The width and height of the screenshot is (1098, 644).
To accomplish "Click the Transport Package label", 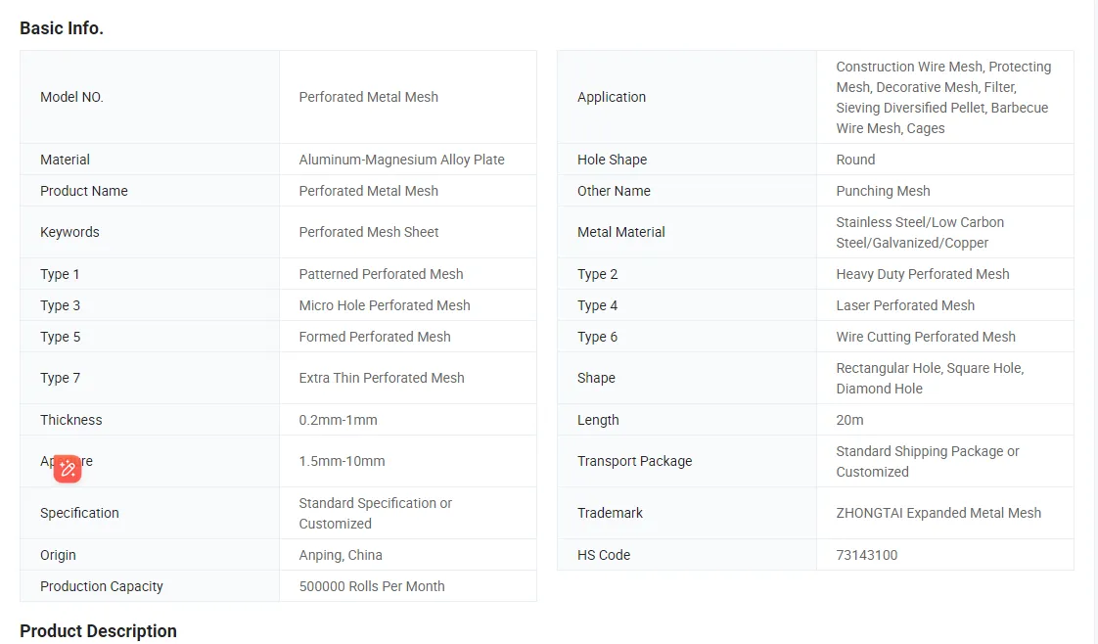I will tap(634, 461).
